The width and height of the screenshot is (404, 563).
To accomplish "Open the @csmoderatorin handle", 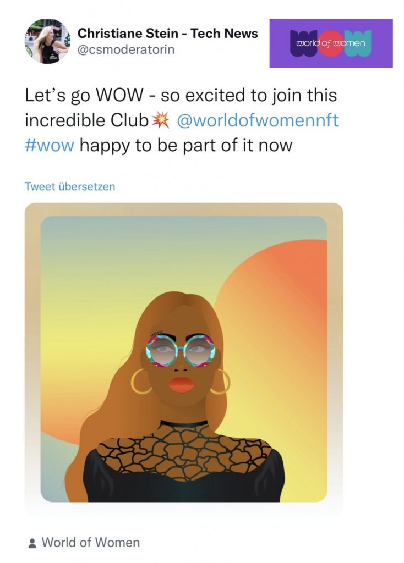I will [126, 49].
